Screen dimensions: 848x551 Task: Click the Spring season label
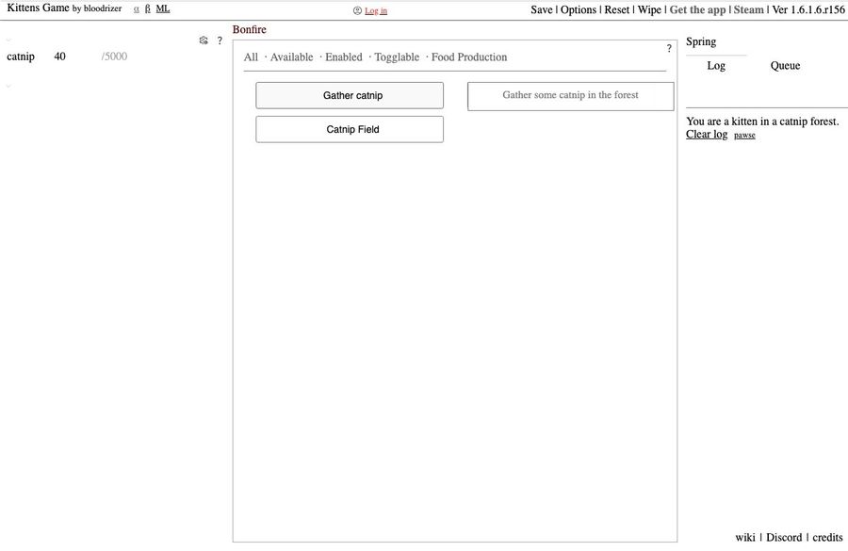click(x=701, y=41)
